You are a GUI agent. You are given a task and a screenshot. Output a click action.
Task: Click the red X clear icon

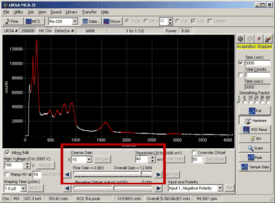coord(259,39)
